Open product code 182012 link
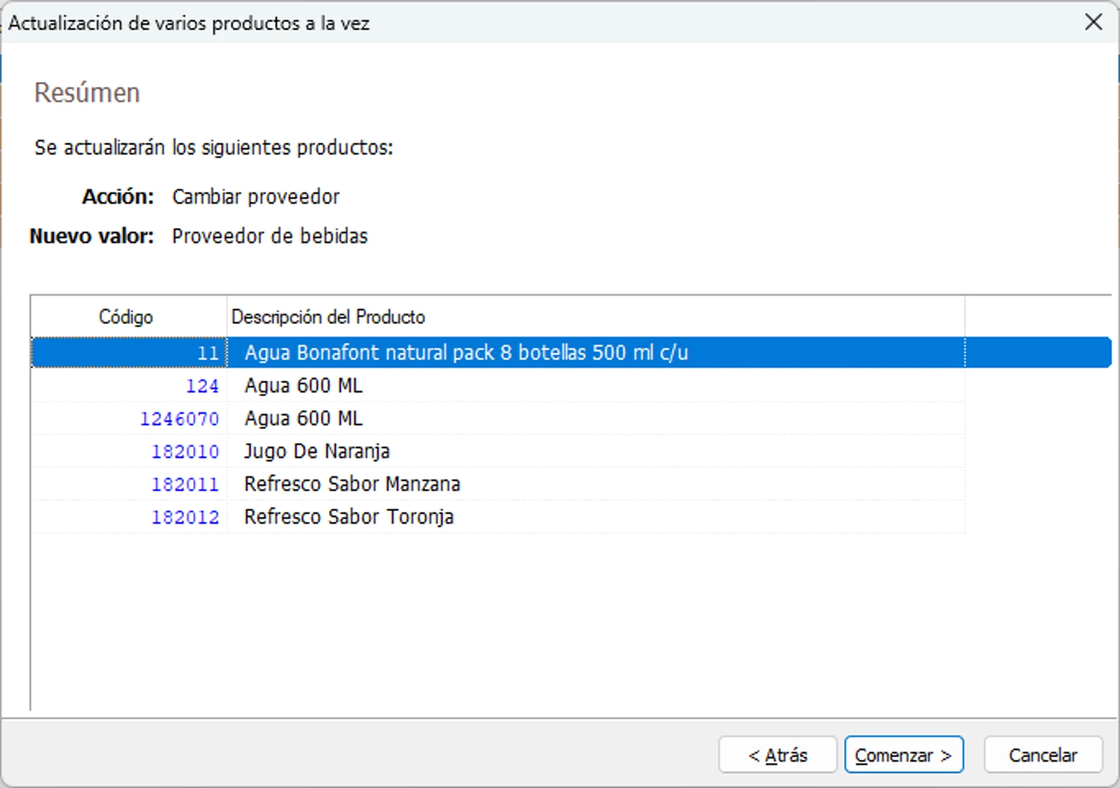The height and width of the screenshot is (788, 1120). click(184, 516)
